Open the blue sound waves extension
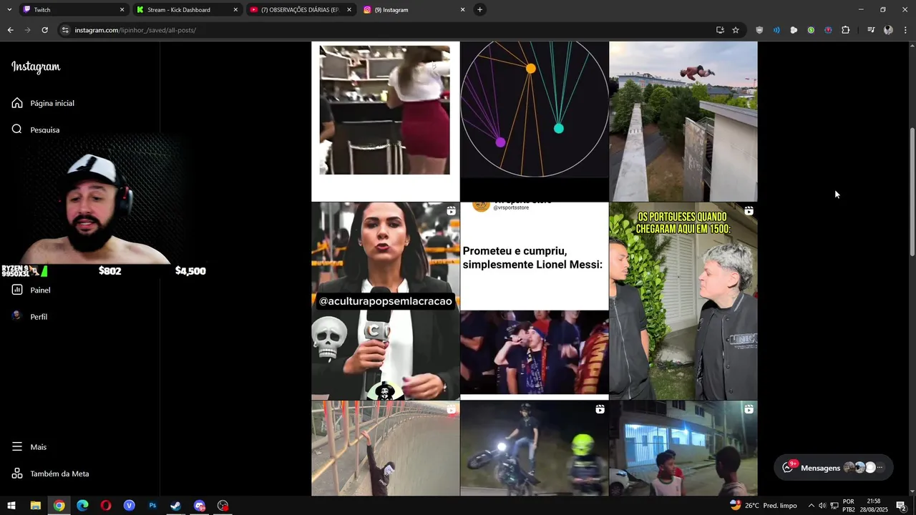This screenshot has width=916, height=515. pos(776,30)
